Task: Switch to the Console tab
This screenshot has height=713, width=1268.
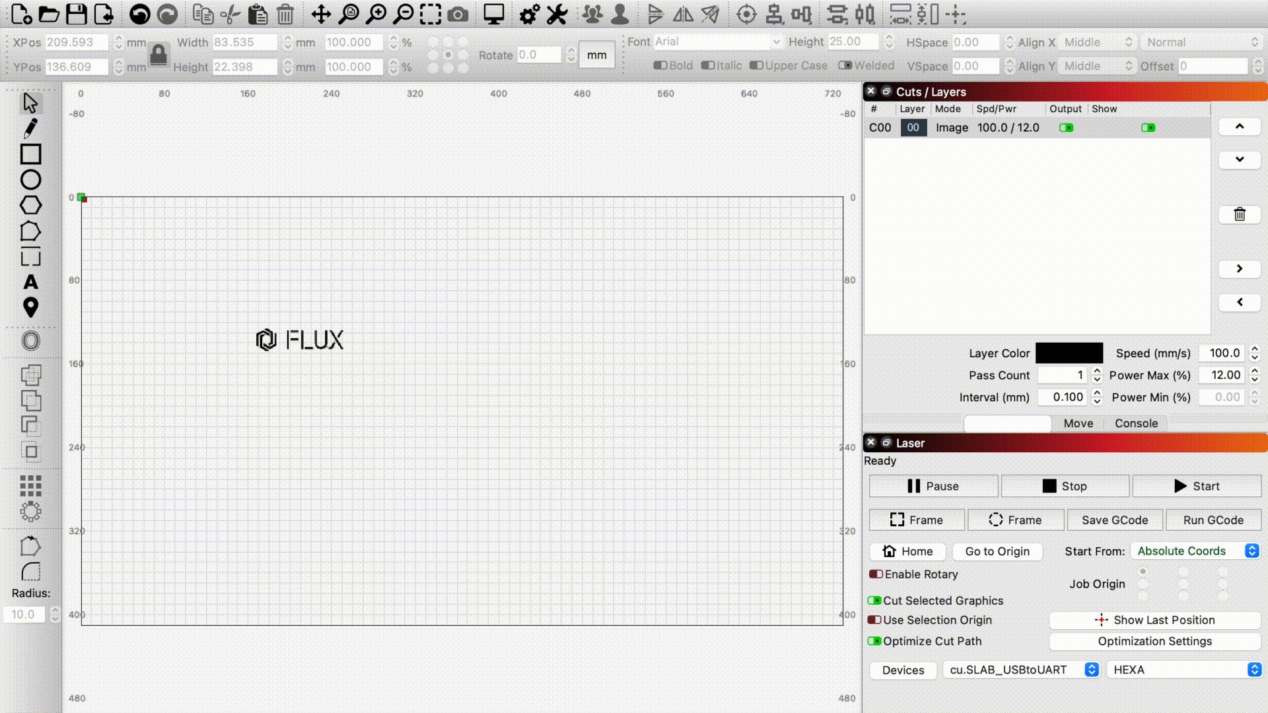Action: tap(1136, 423)
